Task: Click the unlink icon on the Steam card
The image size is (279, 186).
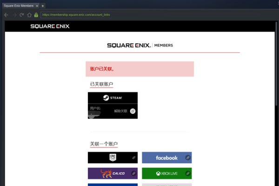Action: (x=133, y=111)
